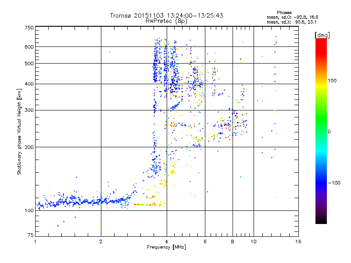Click the colorbar tick label '-100'
Screen dimensions: 351x263
click(334, 183)
